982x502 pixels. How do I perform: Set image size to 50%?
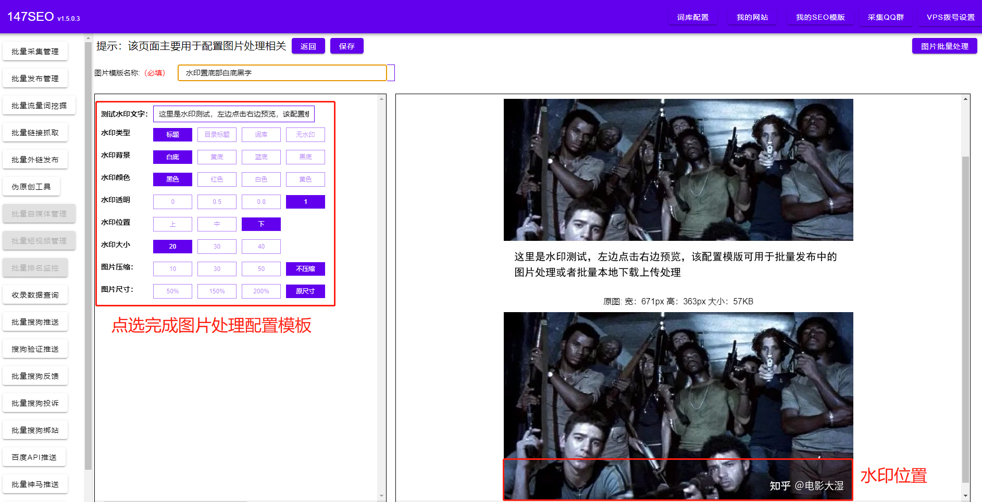172,291
